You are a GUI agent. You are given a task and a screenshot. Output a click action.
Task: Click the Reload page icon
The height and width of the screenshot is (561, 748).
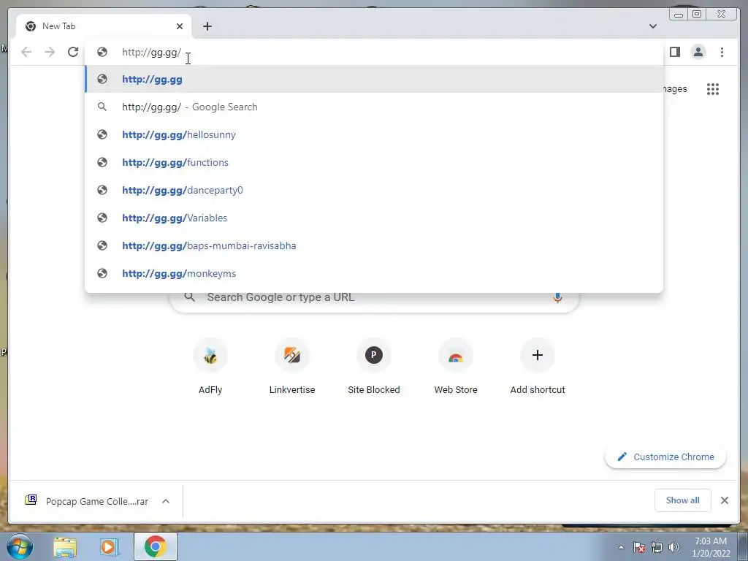point(73,52)
